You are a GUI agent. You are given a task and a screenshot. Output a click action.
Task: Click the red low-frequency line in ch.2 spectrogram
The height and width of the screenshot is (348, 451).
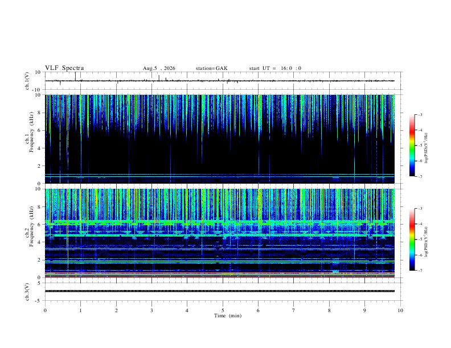220,277
